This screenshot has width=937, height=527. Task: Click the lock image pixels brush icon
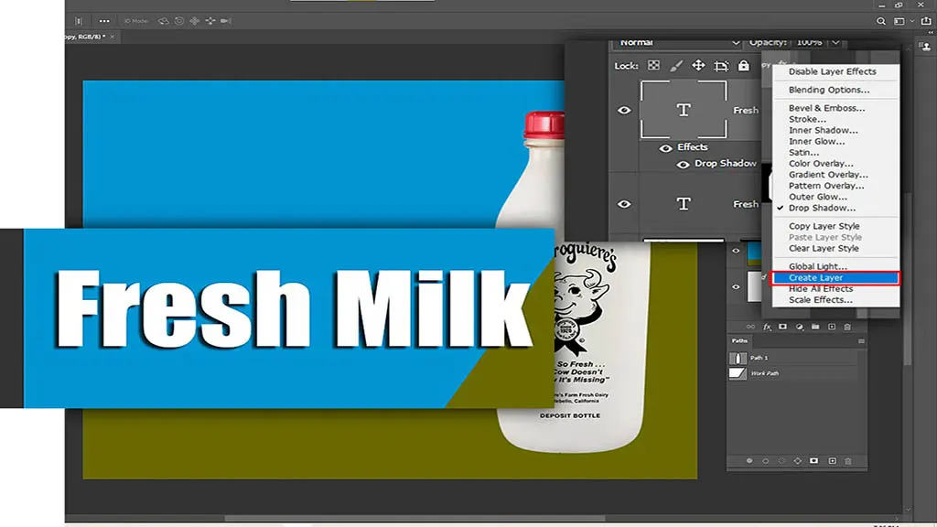tap(676, 66)
